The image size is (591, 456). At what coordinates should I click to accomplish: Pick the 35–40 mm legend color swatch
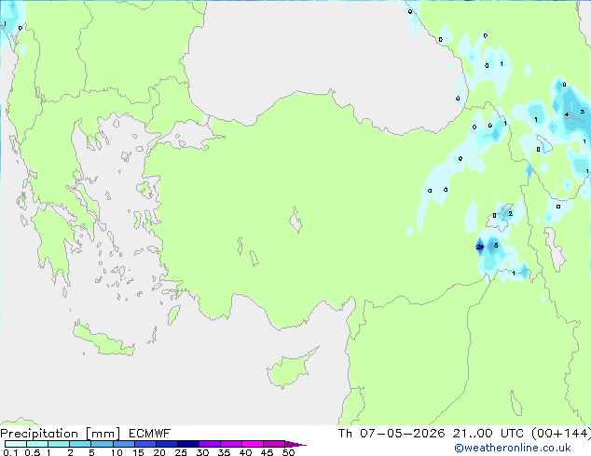click(x=230, y=444)
